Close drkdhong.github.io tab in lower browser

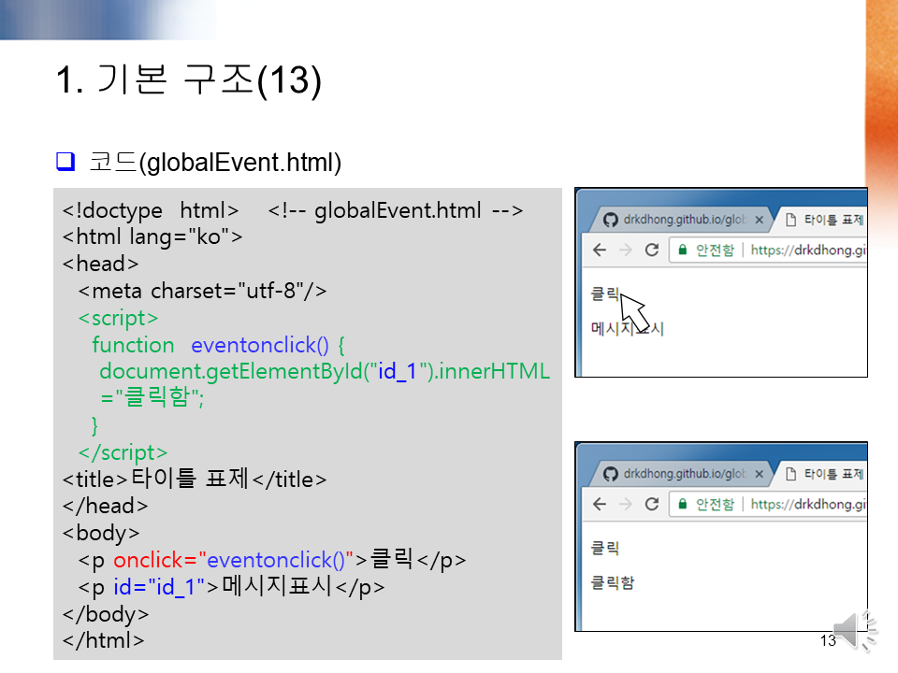point(759,474)
